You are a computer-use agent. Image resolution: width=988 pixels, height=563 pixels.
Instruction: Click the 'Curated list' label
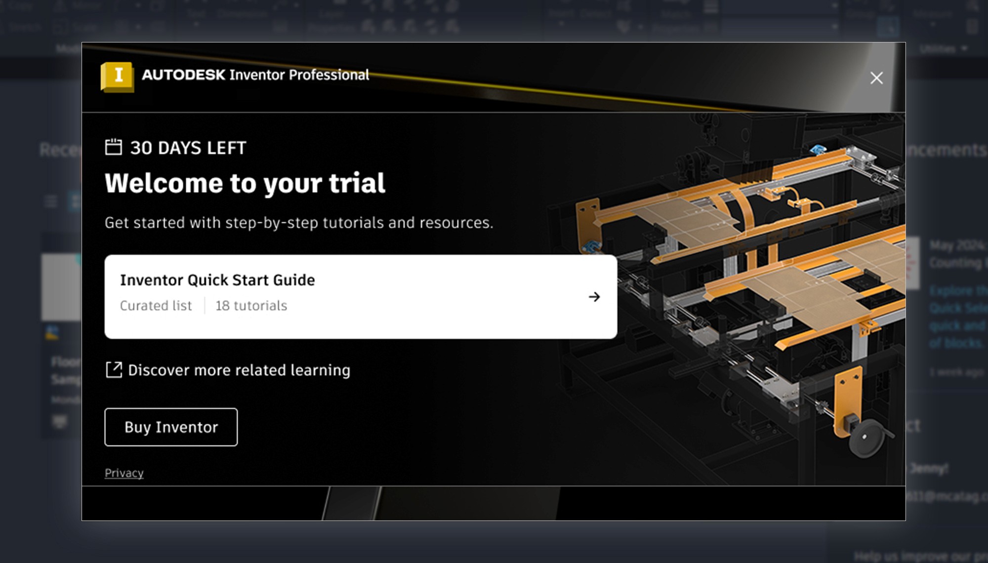156,306
